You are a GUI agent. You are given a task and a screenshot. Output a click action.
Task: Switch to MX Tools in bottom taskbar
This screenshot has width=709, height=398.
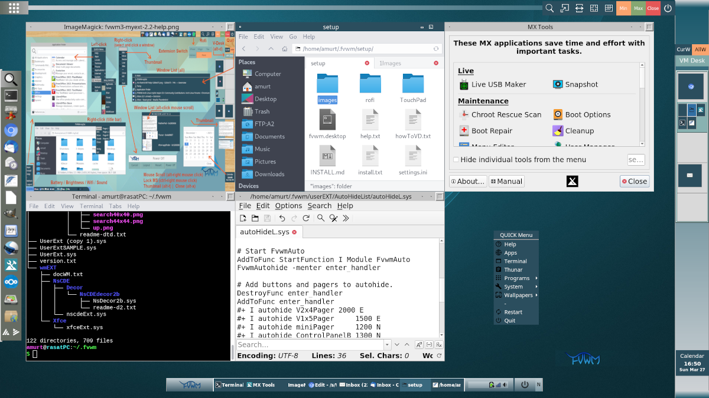tap(262, 385)
